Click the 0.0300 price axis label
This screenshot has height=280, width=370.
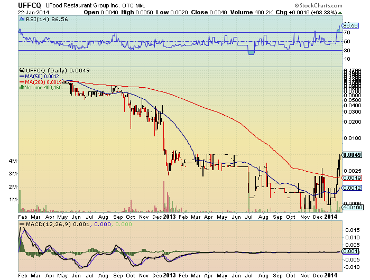coord(353,112)
